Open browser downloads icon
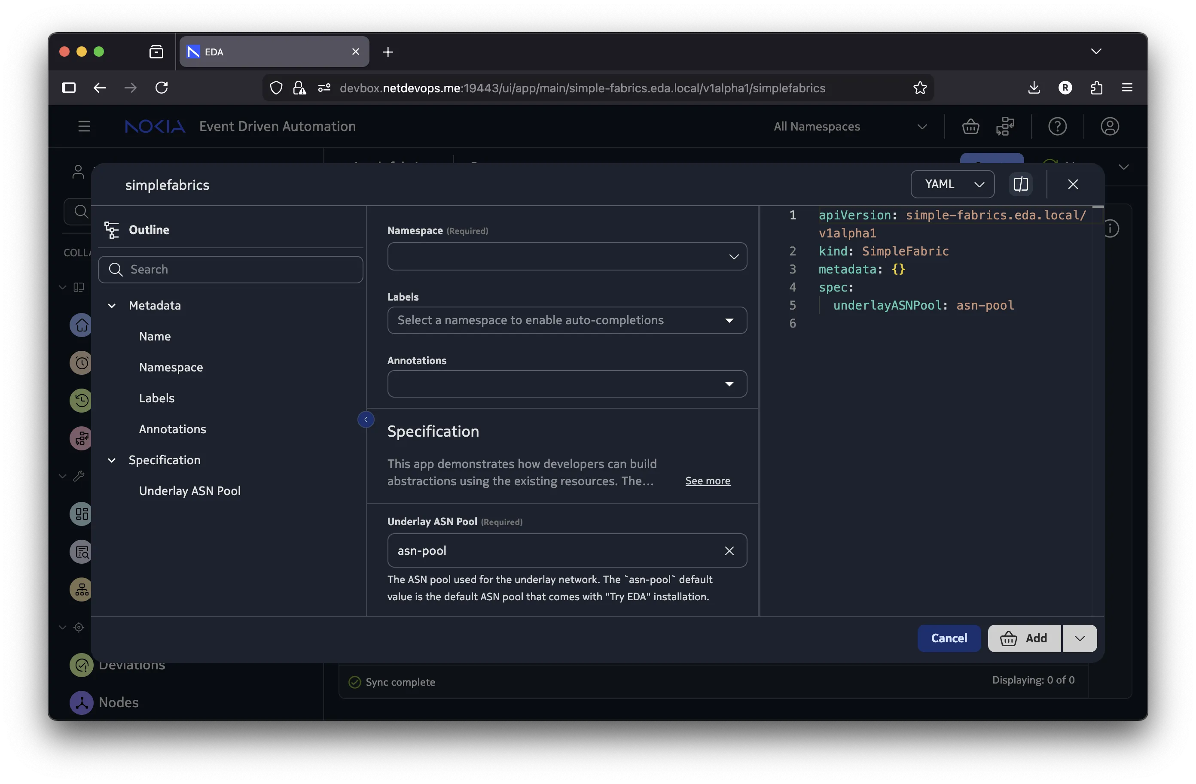This screenshot has height=784, width=1196. [x=1034, y=88]
